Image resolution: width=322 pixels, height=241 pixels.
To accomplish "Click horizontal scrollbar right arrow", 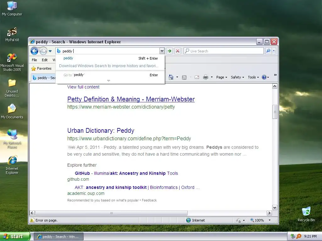I will coord(269,213).
